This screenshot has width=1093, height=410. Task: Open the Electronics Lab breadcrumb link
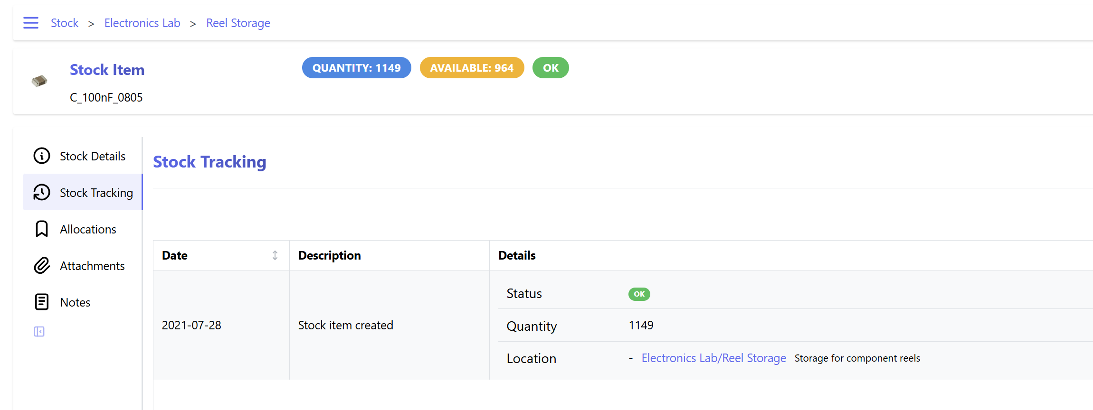142,23
